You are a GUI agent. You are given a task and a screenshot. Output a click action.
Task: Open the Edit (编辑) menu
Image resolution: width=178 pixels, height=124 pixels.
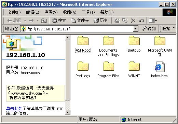[32, 12]
